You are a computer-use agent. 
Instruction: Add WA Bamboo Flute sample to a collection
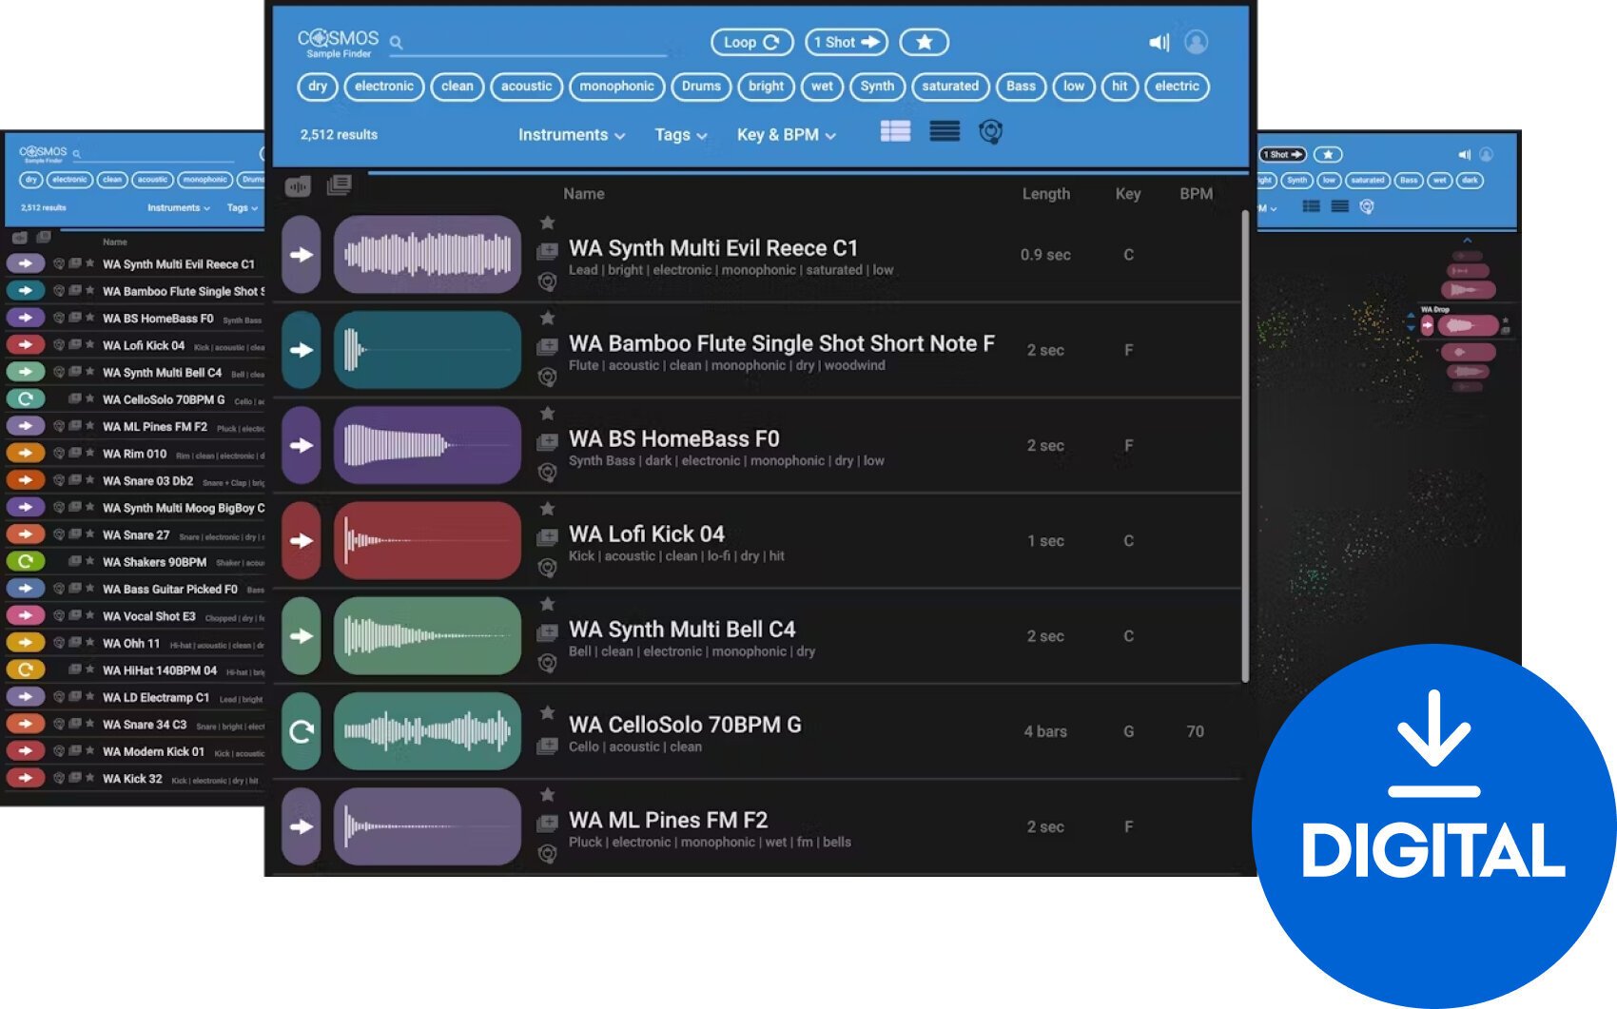pyautogui.click(x=547, y=347)
